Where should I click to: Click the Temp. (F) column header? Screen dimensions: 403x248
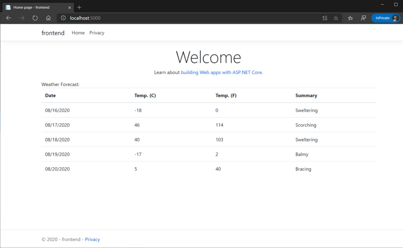[x=226, y=96]
